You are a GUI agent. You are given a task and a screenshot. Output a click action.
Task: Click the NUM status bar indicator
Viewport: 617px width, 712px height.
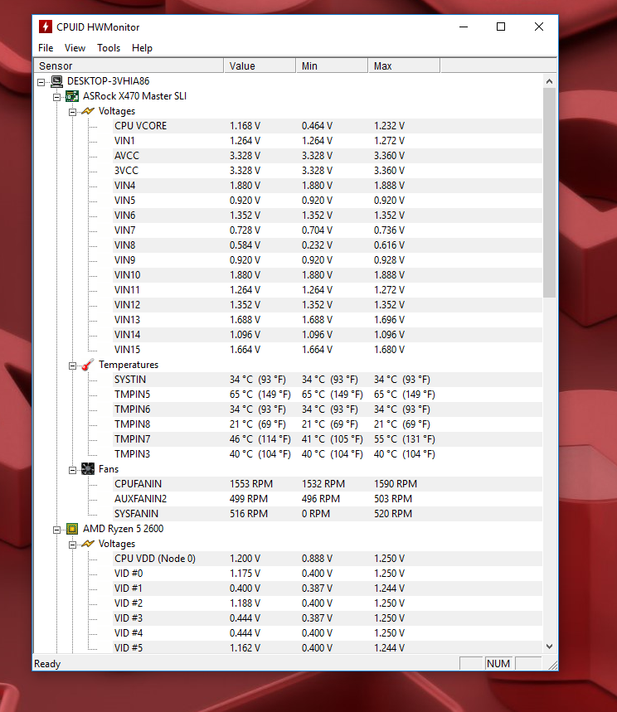point(498,663)
